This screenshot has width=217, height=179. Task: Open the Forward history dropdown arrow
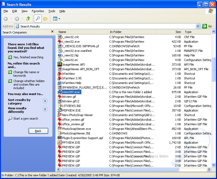22,19
